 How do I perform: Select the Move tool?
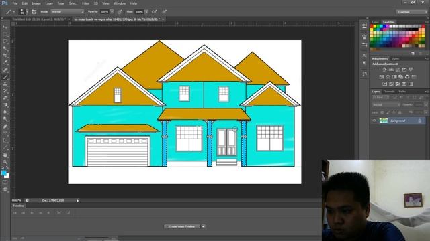pyautogui.click(x=5, y=27)
